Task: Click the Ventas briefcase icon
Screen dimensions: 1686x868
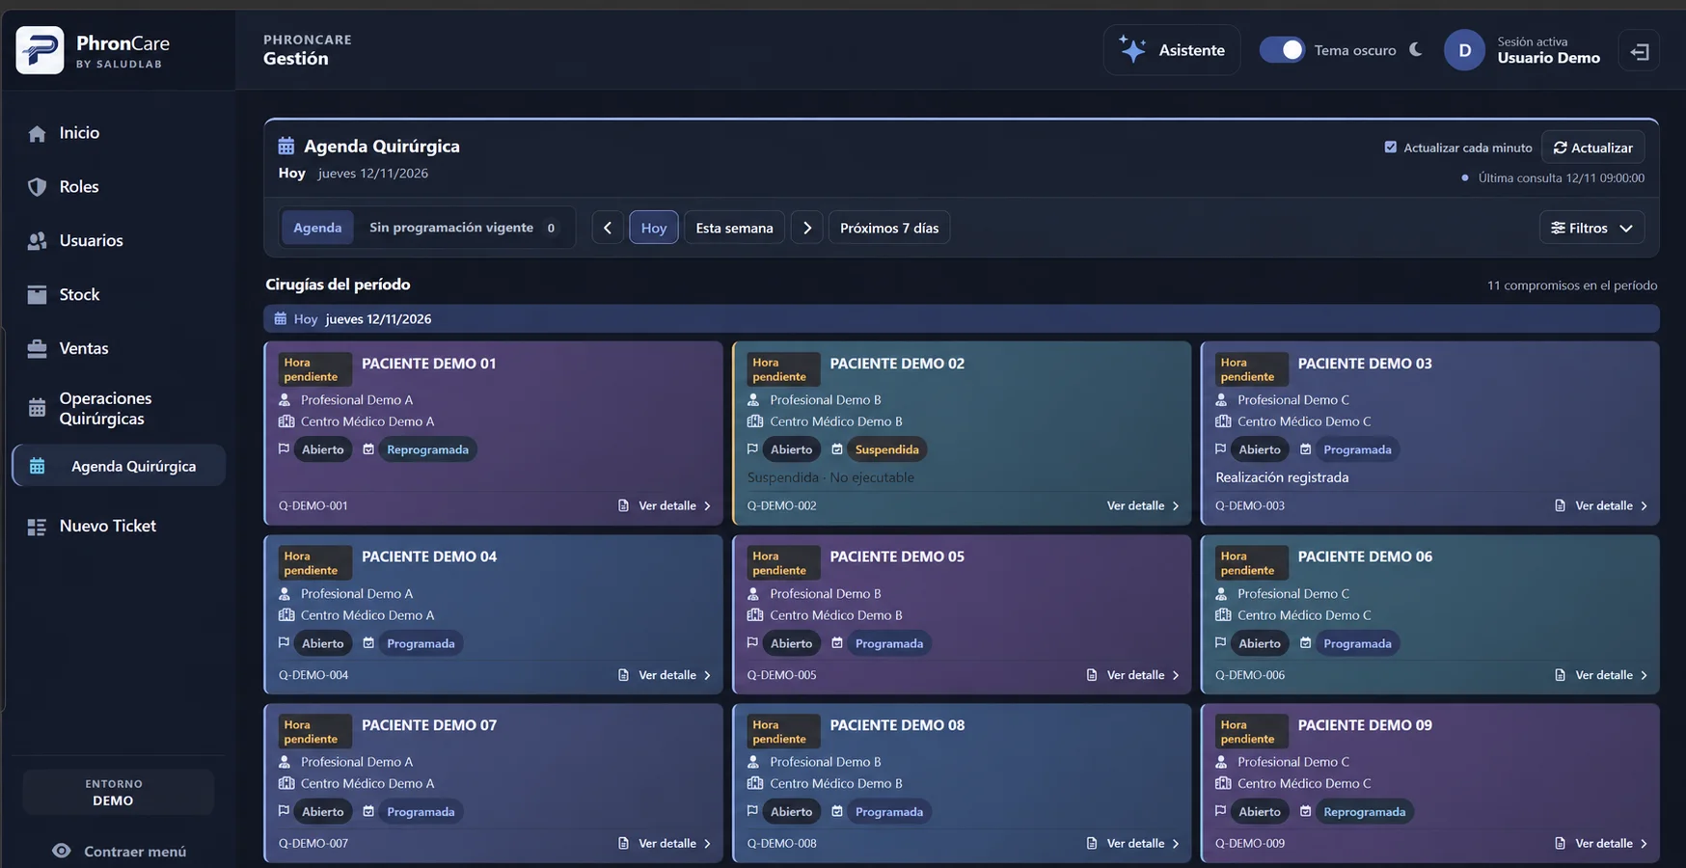Action: tap(37, 348)
